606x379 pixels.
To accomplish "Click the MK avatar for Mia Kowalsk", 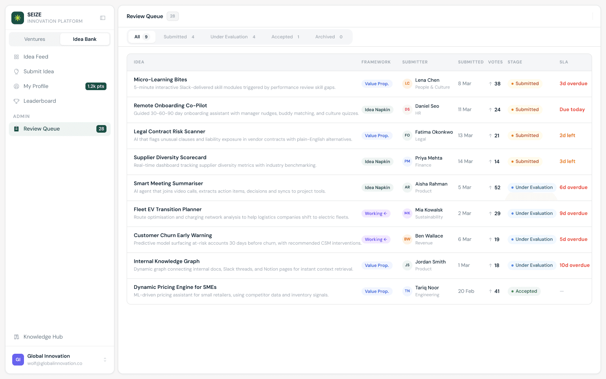I will pyautogui.click(x=407, y=213).
